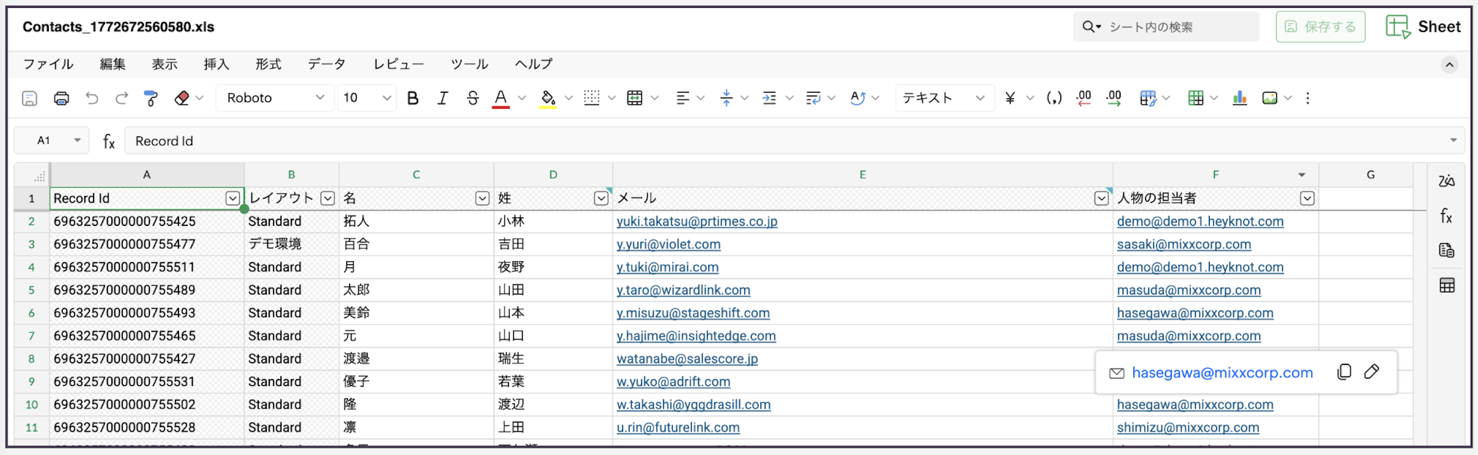This screenshot has width=1478, height=455.
Task: Open the レイアウト column filter
Action: coord(328,199)
